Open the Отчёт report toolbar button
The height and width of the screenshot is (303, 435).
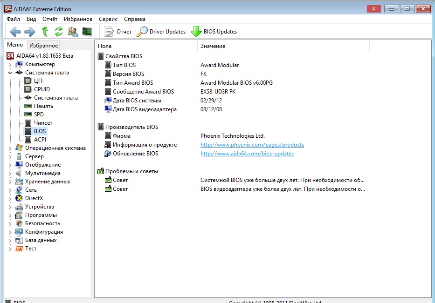coord(117,32)
